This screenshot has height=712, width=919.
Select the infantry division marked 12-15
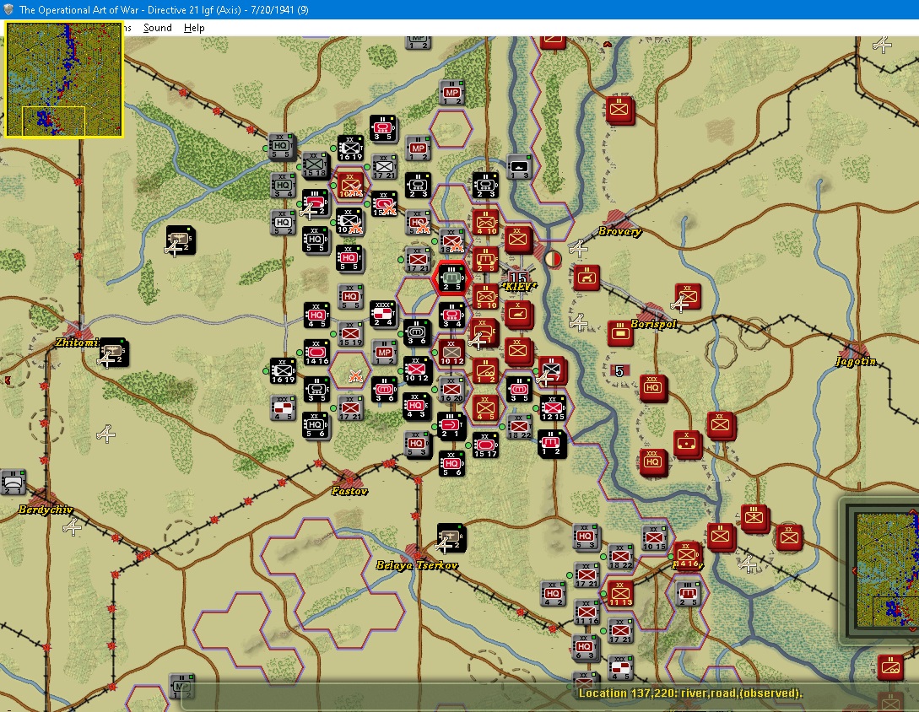[x=553, y=408]
